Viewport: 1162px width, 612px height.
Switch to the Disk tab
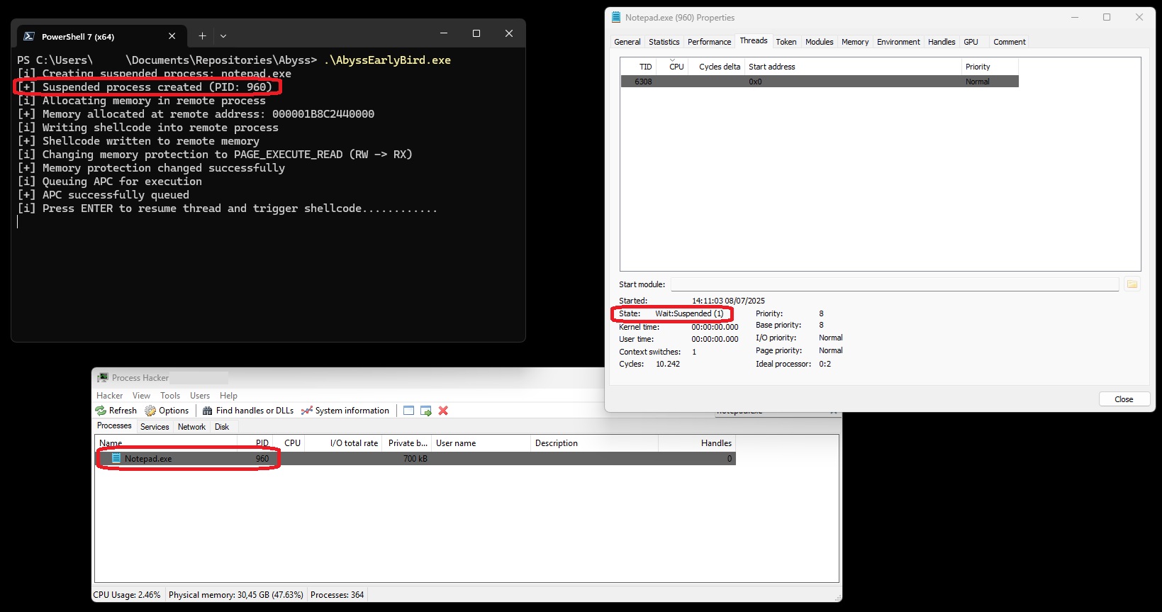(222, 427)
